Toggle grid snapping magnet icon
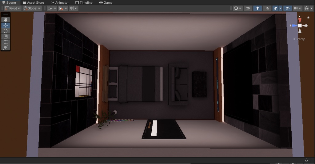This screenshot has height=164, width=315. click(x=61, y=8)
